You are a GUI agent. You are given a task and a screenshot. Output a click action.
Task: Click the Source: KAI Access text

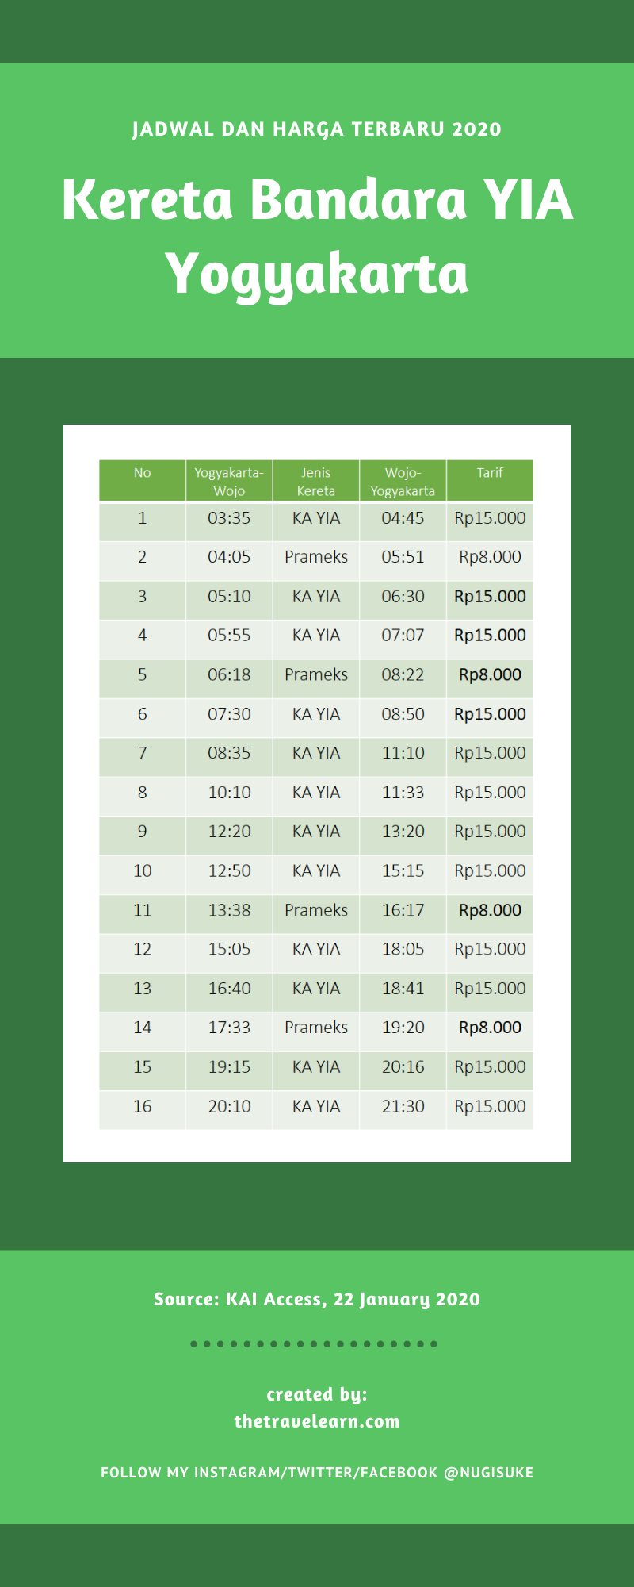click(317, 1299)
